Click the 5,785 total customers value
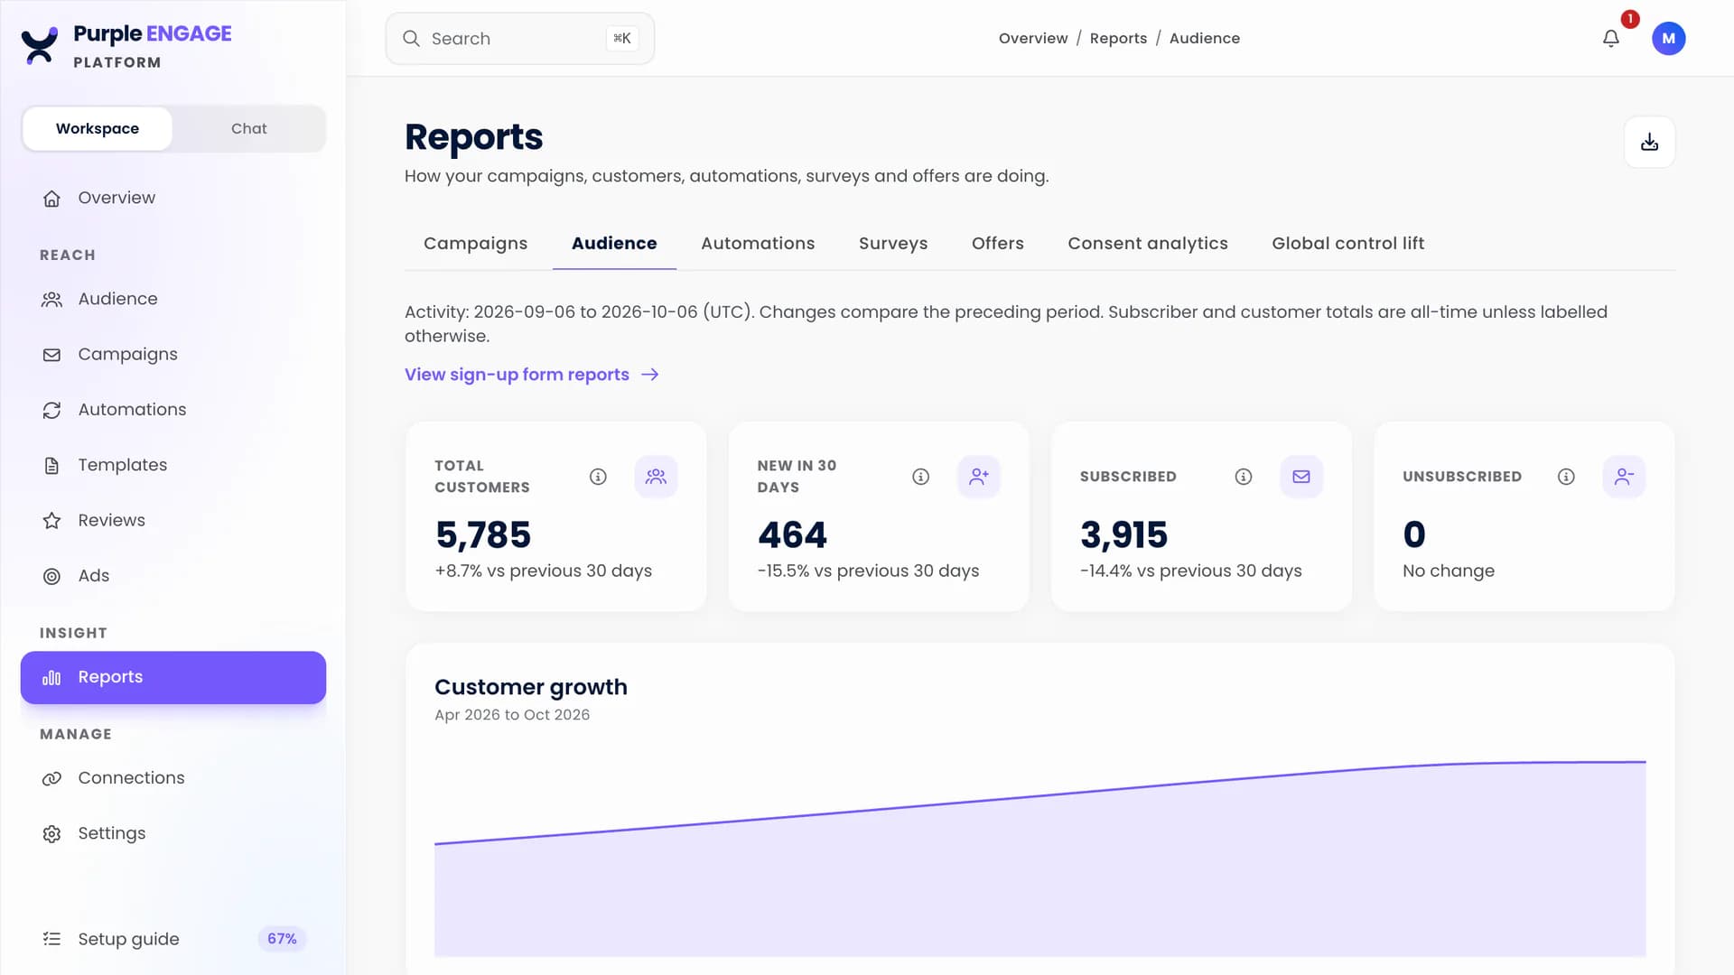 [483, 535]
